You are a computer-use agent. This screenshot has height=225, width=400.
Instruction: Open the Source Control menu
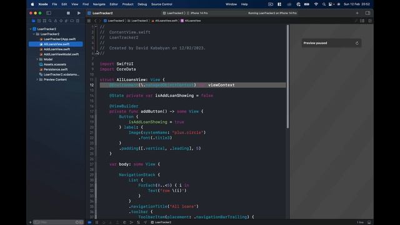(x=161, y=4)
